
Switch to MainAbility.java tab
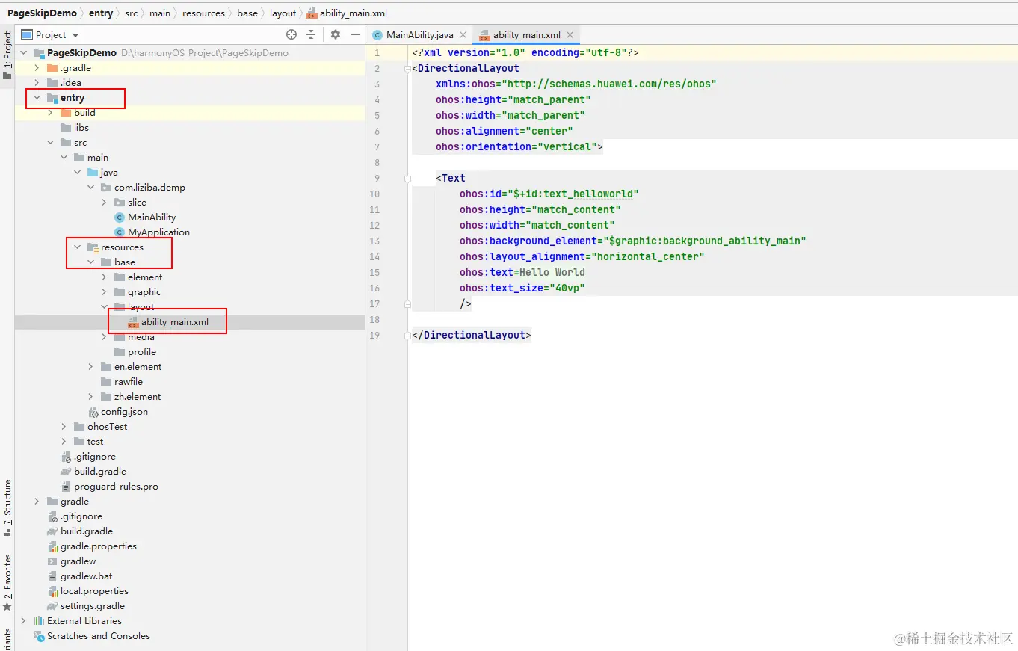point(419,34)
